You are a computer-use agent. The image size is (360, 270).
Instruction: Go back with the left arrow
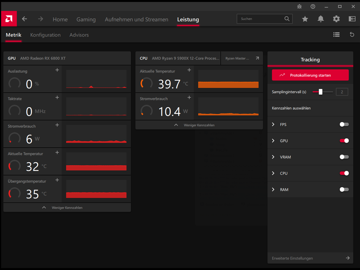coord(25,19)
